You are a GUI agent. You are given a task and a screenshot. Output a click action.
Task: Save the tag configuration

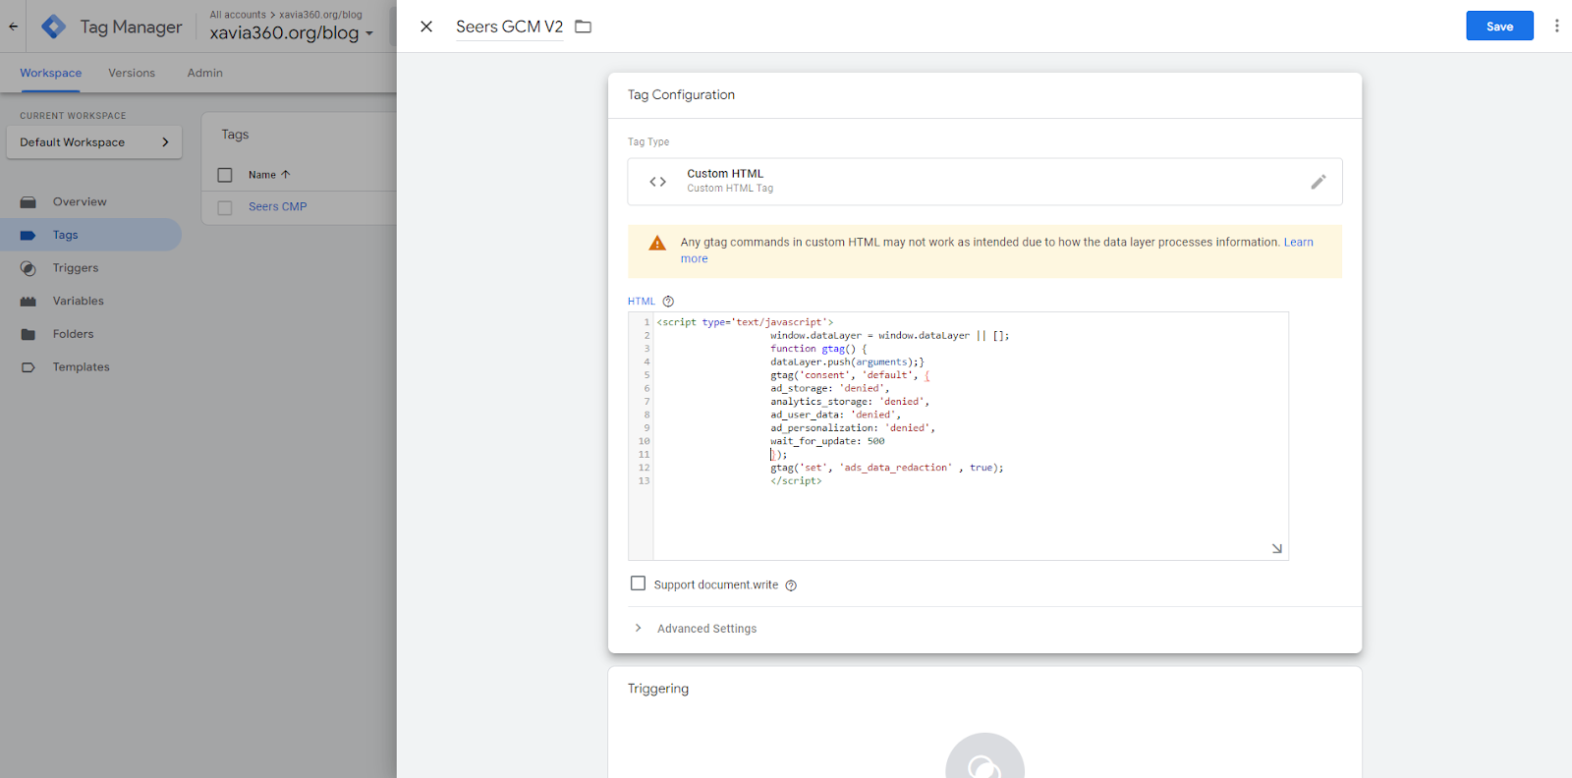click(x=1499, y=27)
